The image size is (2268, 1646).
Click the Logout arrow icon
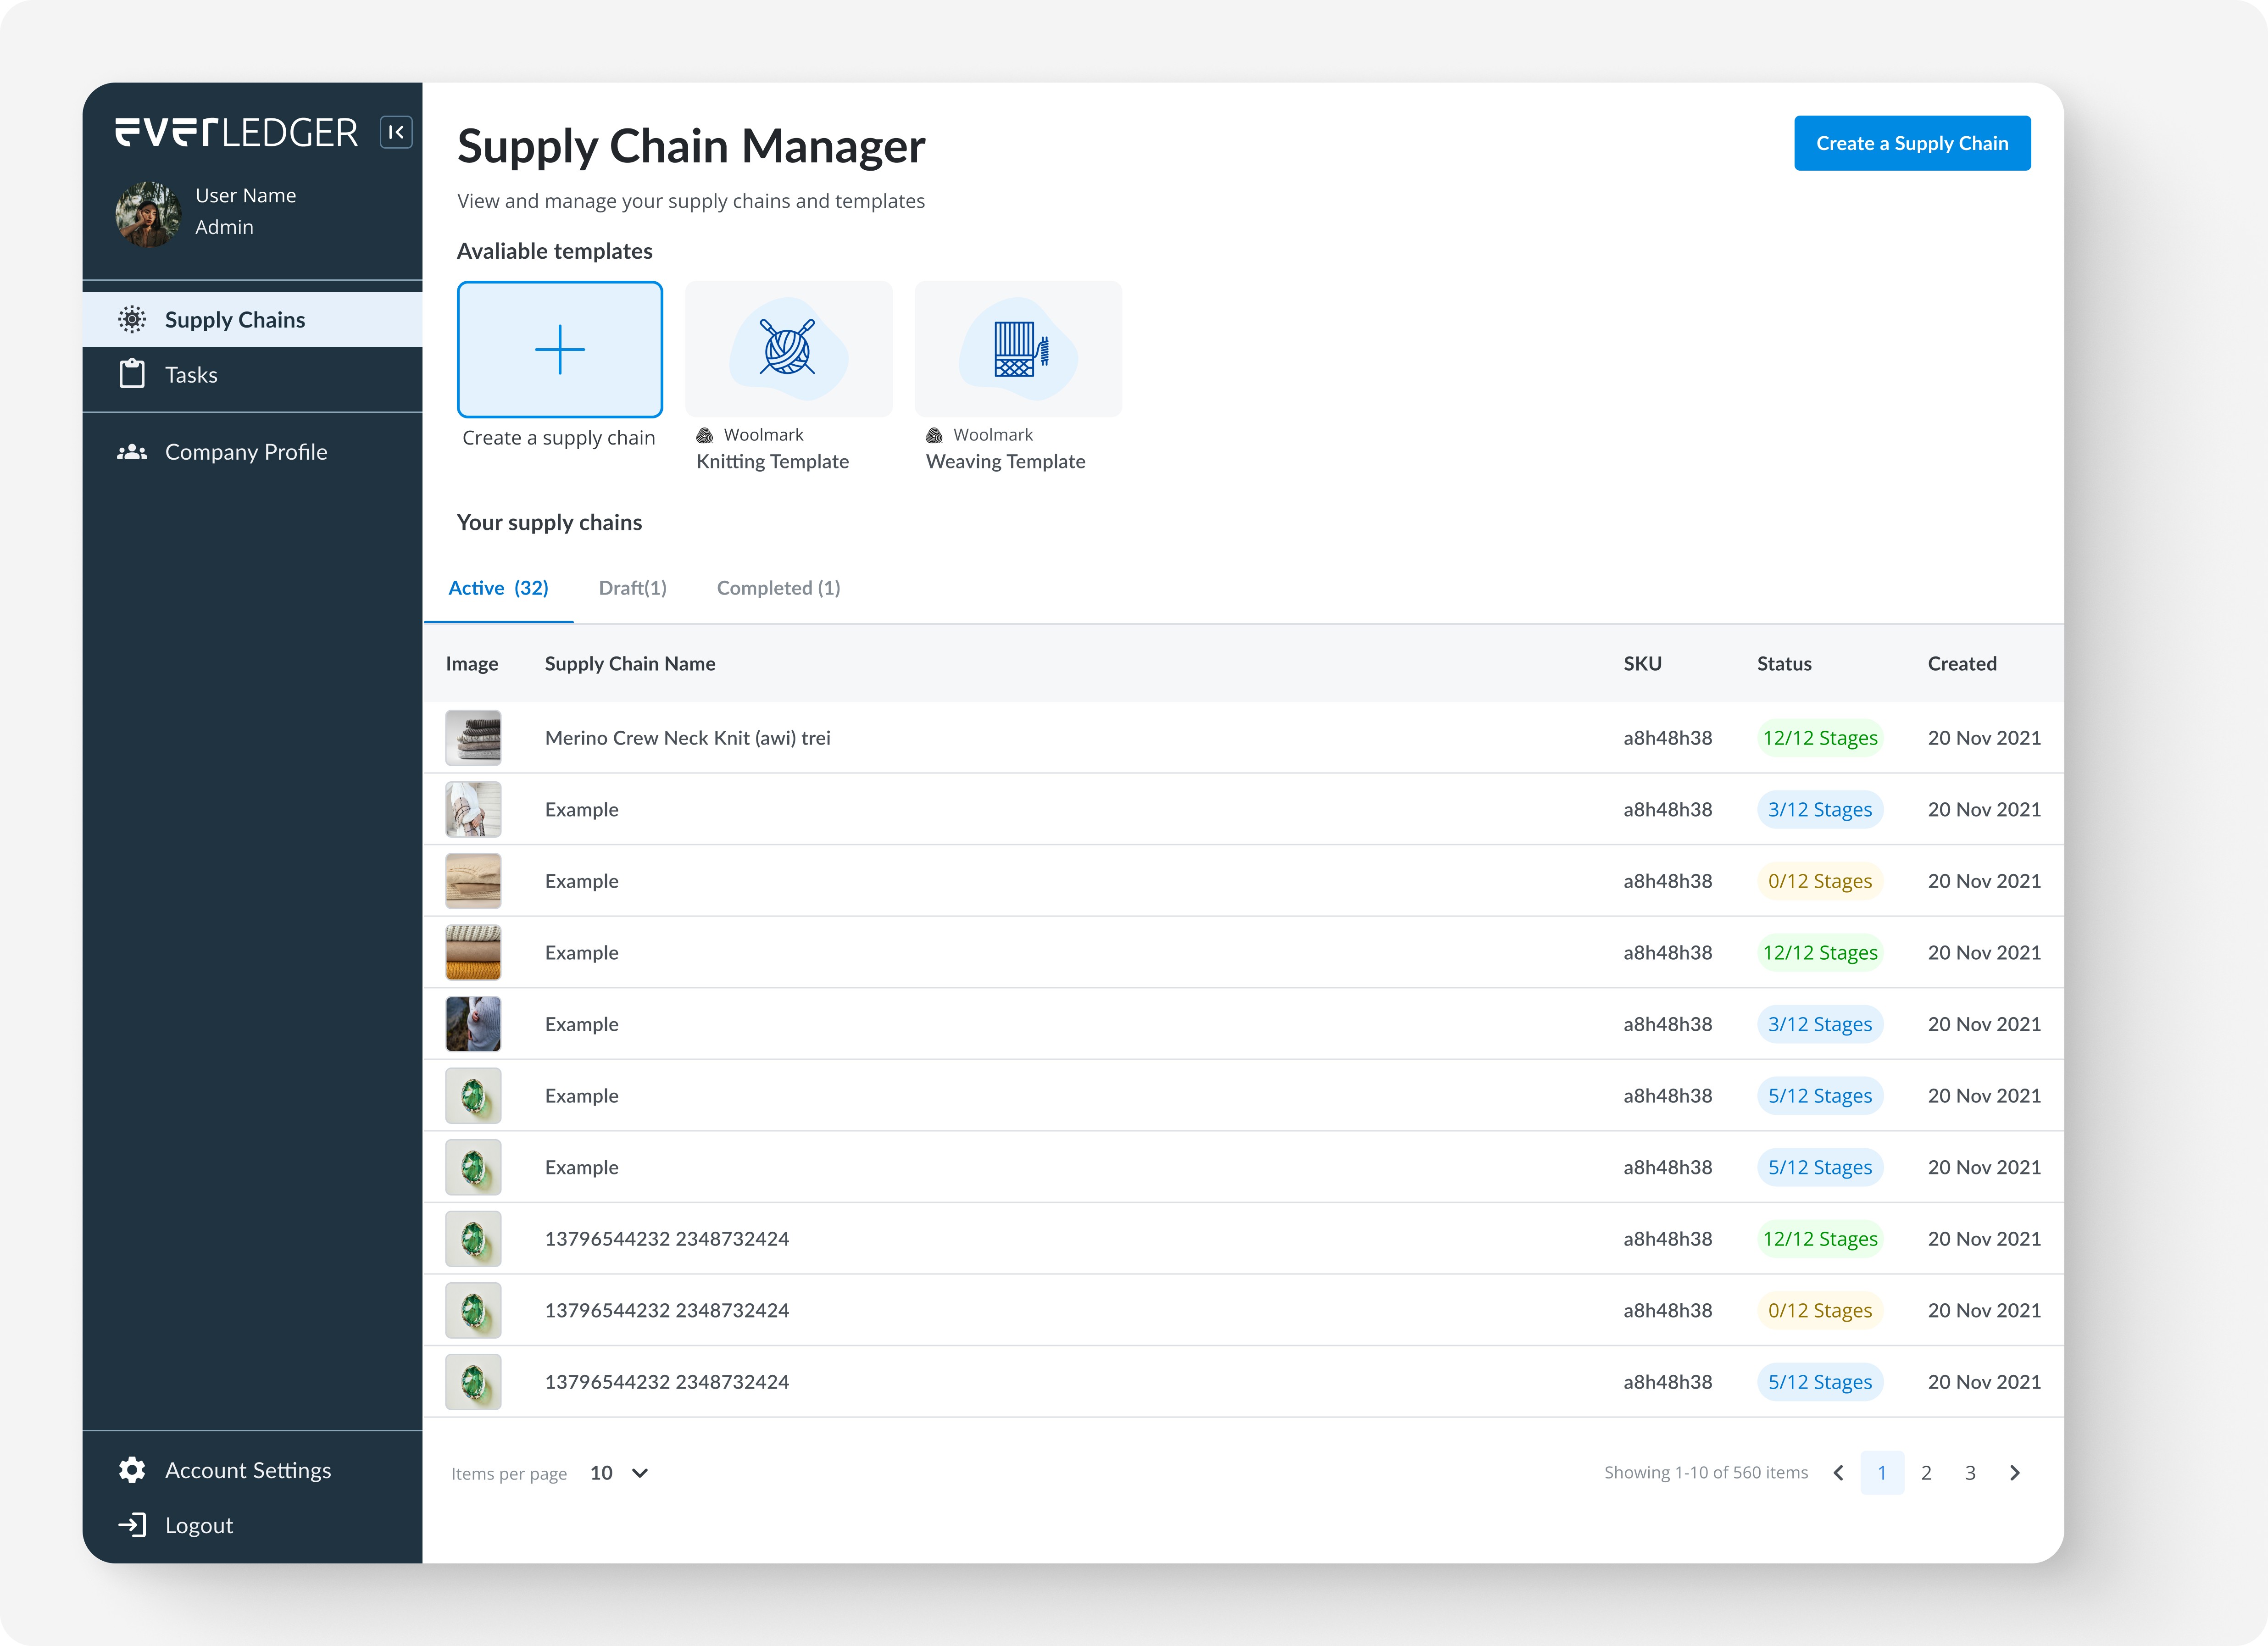[132, 1524]
